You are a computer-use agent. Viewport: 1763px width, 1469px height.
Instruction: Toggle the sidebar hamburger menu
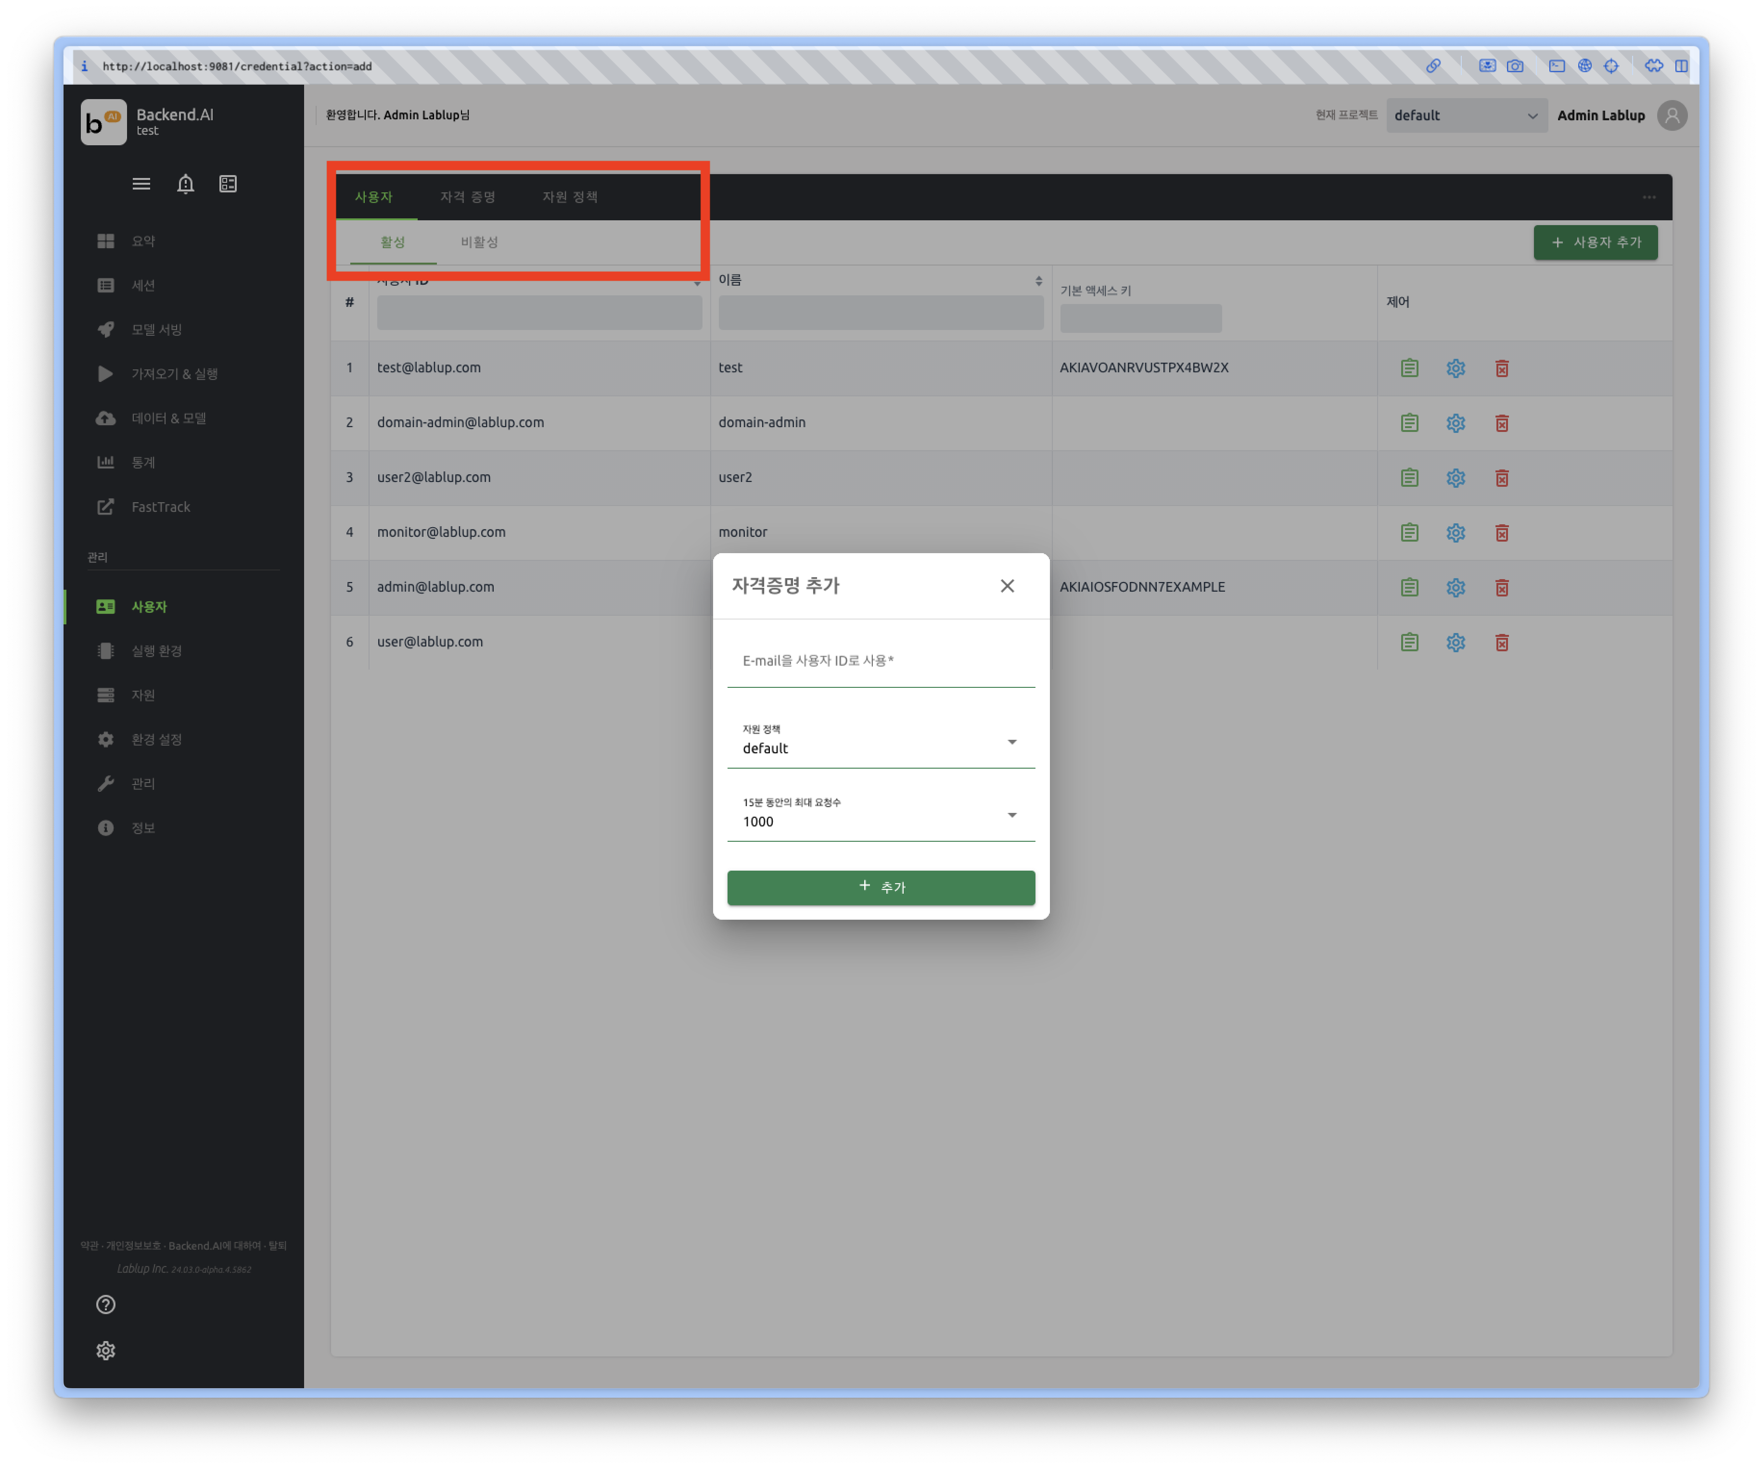[x=141, y=184]
